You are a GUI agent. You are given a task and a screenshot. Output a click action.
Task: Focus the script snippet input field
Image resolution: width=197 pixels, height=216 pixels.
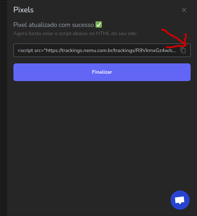[x=102, y=50]
